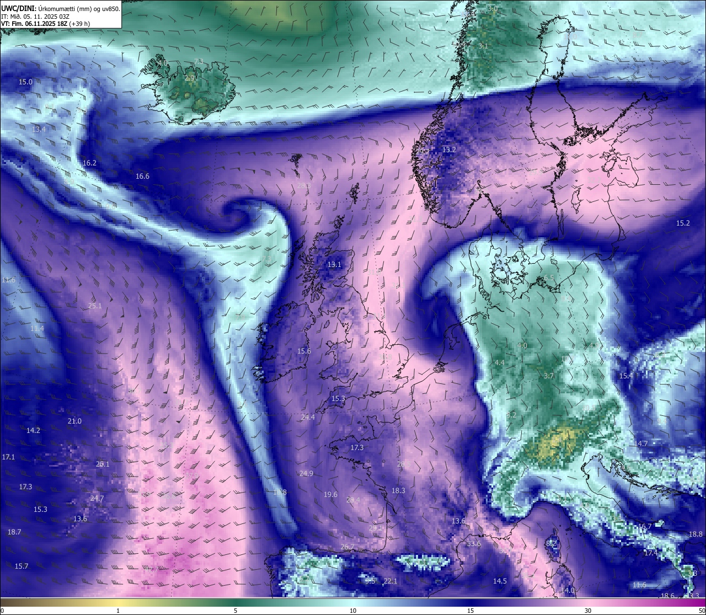Click the colorbar tick label "10"
The image size is (706, 615).
pyautogui.click(x=353, y=611)
